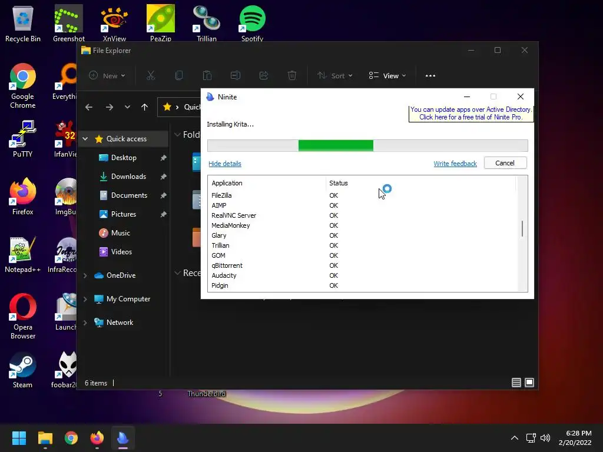
Task: Select Pictures in the sidebar
Action: coord(123,214)
